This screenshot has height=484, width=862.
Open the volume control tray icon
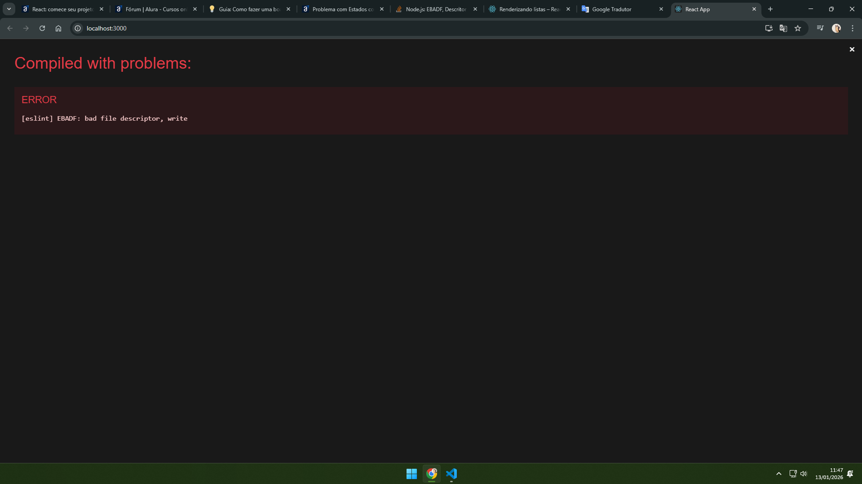click(x=804, y=474)
